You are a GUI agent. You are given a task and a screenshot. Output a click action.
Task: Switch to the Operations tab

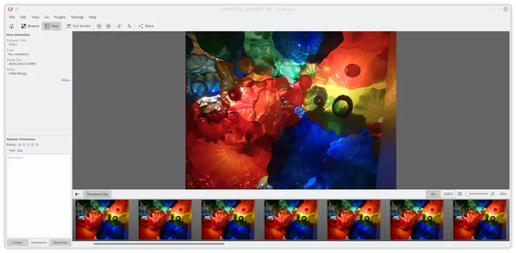[60, 242]
